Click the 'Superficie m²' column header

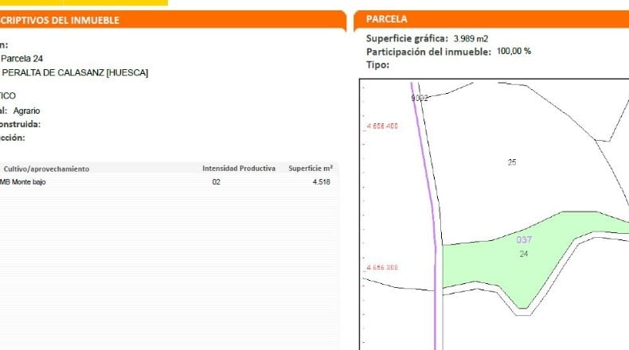pyautogui.click(x=311, y=169)
